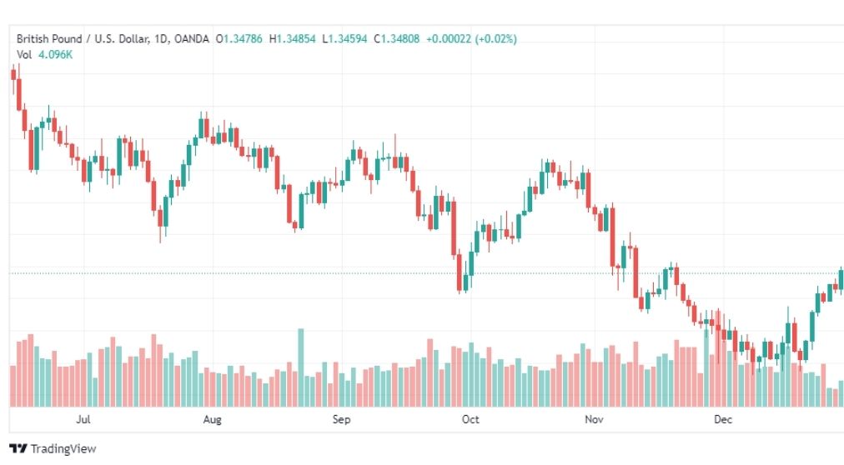Screen dimensions: 844x465
Task: Click the 1D interval label
Action: [x=161, y=38]
